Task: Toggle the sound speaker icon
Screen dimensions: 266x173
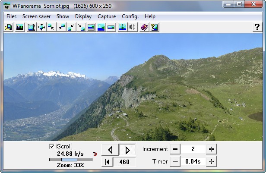Action: 133,27
